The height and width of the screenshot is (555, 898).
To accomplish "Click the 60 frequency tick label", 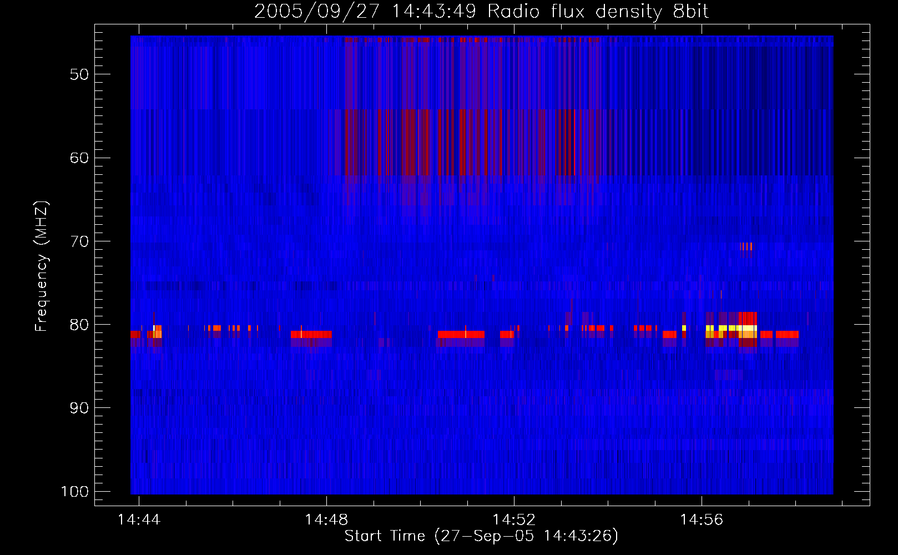I will pos(79,158).
